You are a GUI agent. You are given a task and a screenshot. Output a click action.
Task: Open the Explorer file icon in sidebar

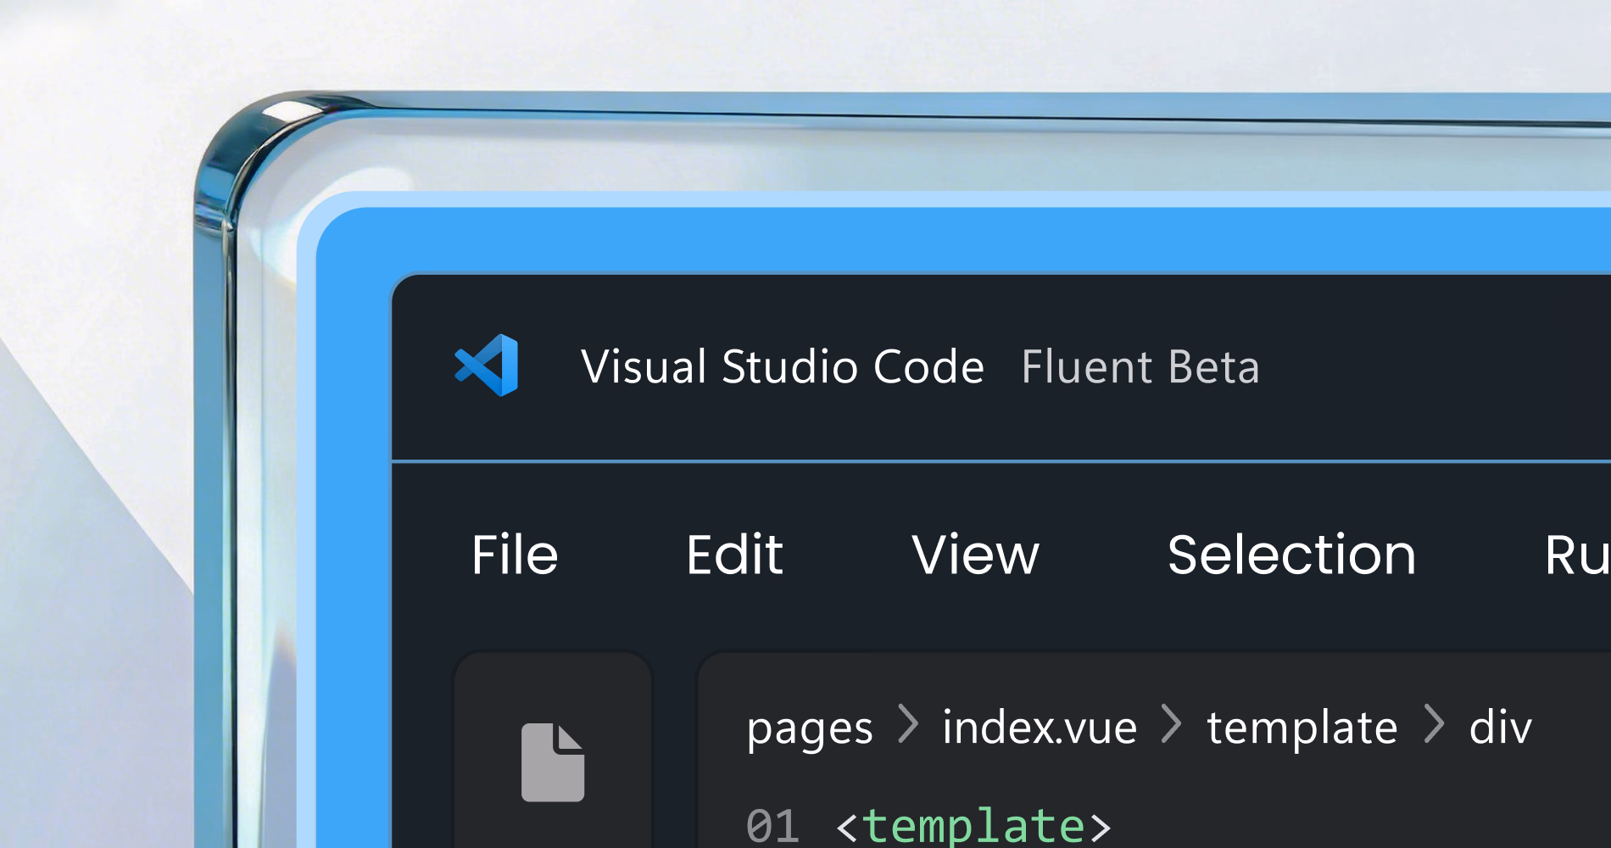[x=553, y=762]
